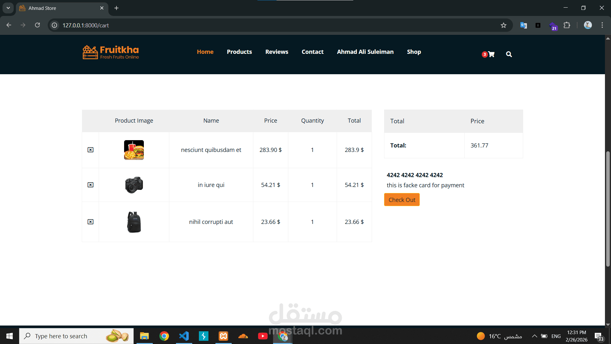Viewport: 611px width, 344px height.
Task: Open Chrome three-dot menu
Action: pyautogui.click(x=602, y=25)
